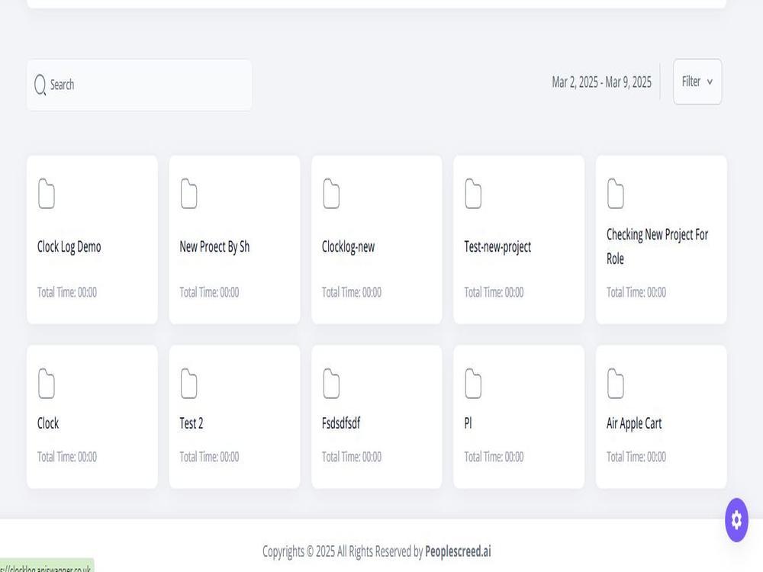The image size is (763, 572).
Task: Click Total Time on the Pl card
Action: point(494,457)
